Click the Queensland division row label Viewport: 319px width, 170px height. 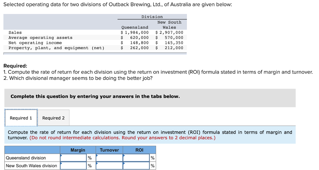point(26,158)
